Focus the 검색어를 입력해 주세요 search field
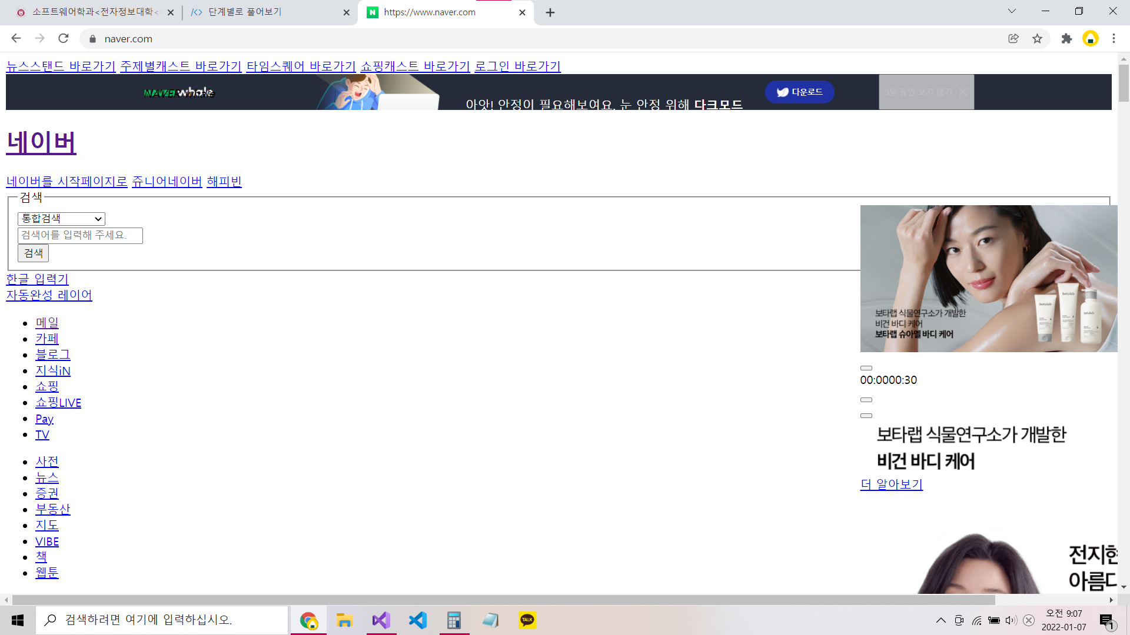The width and height of the screenshot is (1130, 635). [x=80, y=235]
